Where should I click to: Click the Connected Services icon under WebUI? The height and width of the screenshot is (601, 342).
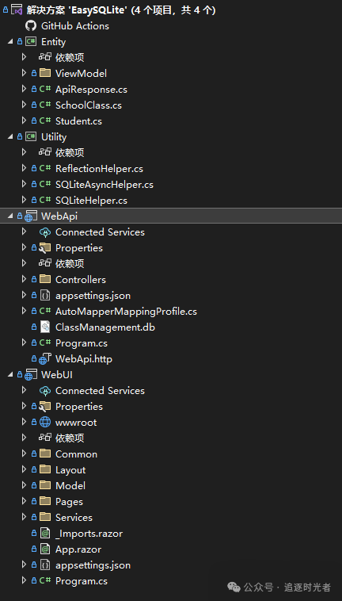[x=45, y=391]
